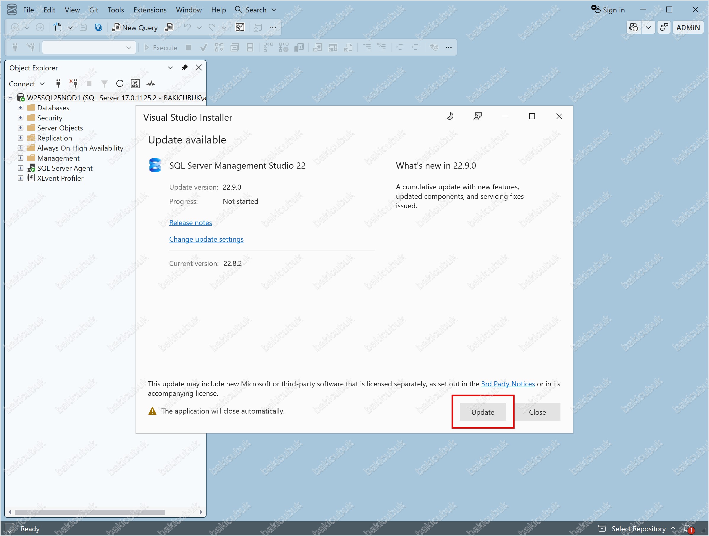Expand the XEvent Profiler node
The width and height of the screenshot is (709, 536).
[20, 178]
